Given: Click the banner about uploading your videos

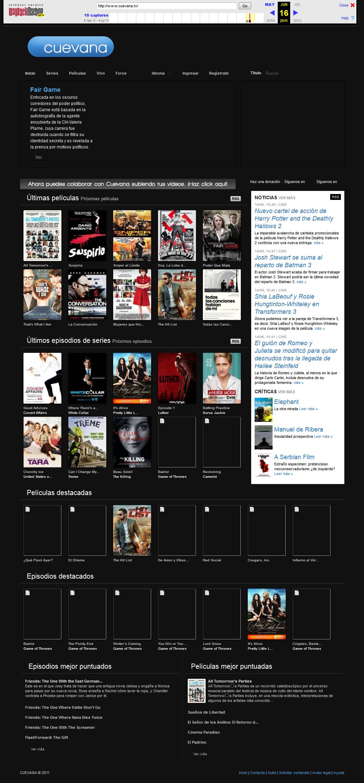Looking at the screenshot, I should (x=128, y=184).
